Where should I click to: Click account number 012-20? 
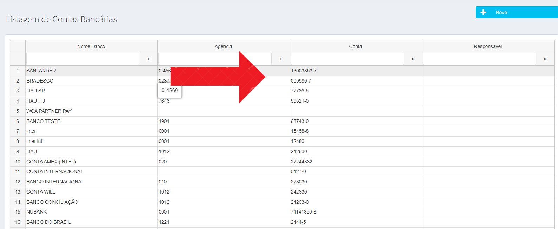tap(298, 171)
